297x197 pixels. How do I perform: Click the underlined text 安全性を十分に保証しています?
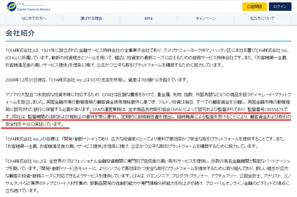[34, 124]
